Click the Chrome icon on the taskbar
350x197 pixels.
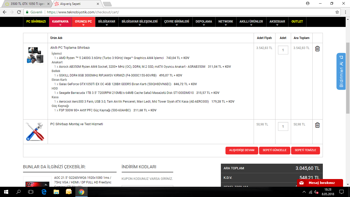coord(81,192)
